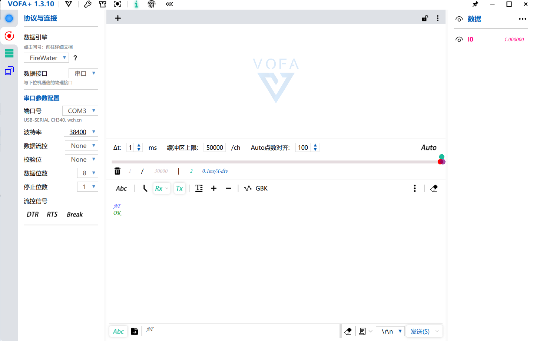Clear receive area with eraser icon
The height and width of the screenshot is (341, 533).
(434, 188)
